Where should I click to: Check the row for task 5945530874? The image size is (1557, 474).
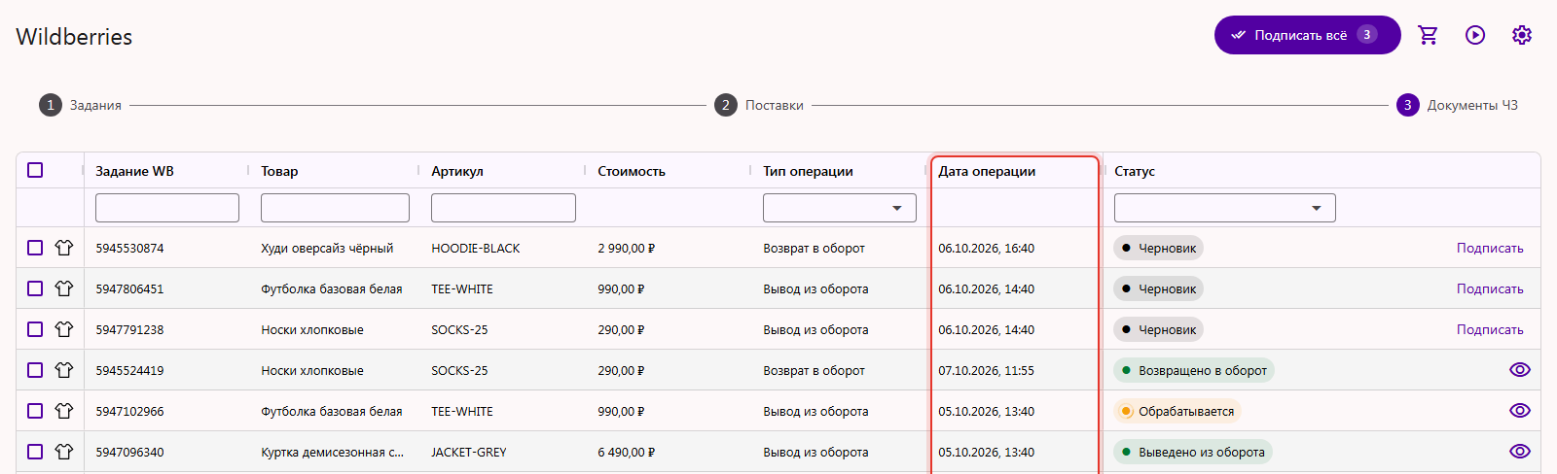pyautogui.click(x=35, y=248)
